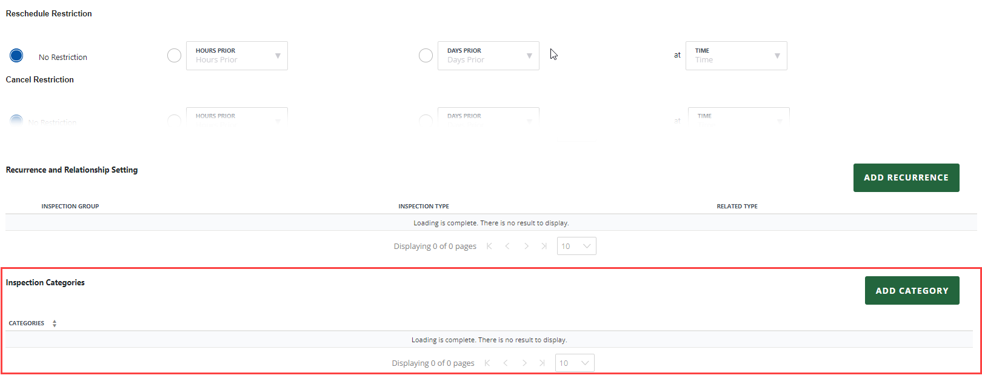Open page size dropdown in Recurrence table
This screenshot has height=381, width=982.
576,246
